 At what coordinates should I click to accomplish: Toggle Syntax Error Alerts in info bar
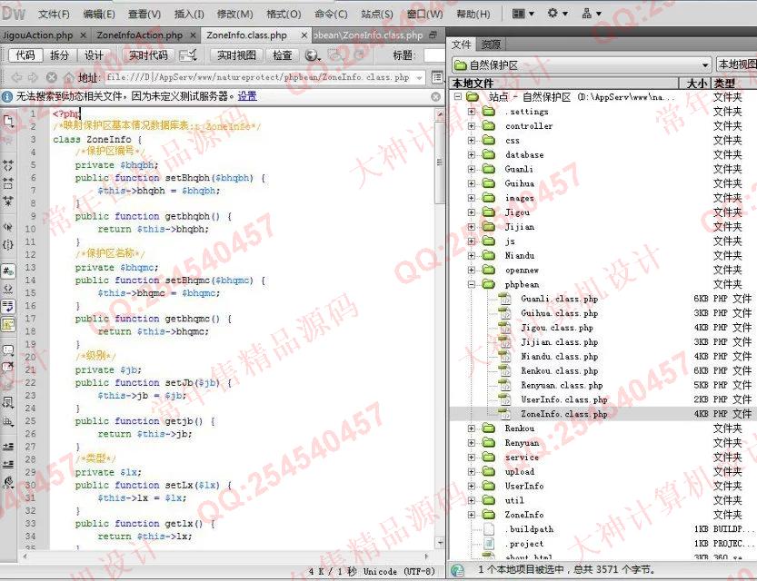point(8,324)
